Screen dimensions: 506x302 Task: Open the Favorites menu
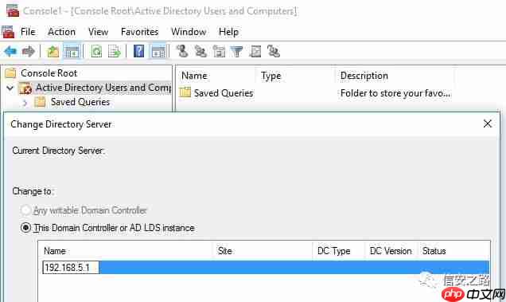tap(140, 32)
